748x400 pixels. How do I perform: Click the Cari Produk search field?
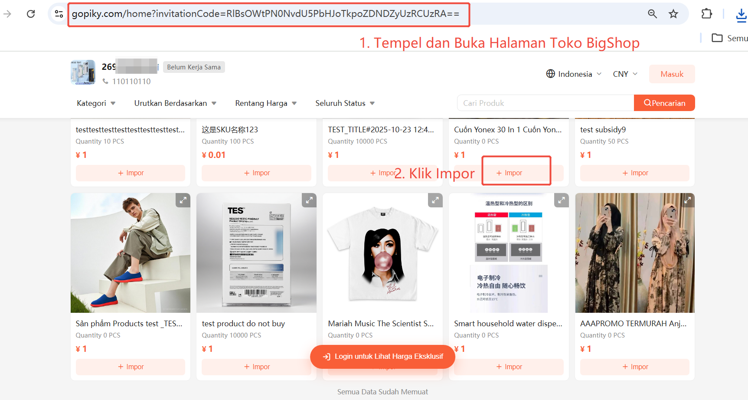tap(545, 103)
